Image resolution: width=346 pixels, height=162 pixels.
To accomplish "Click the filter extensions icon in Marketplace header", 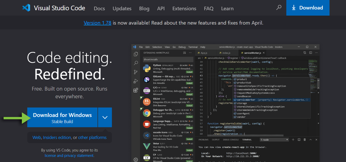I will [184, 53].
